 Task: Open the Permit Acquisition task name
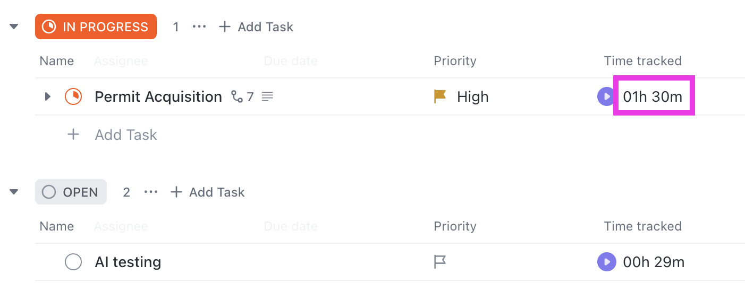coord(158,96)
